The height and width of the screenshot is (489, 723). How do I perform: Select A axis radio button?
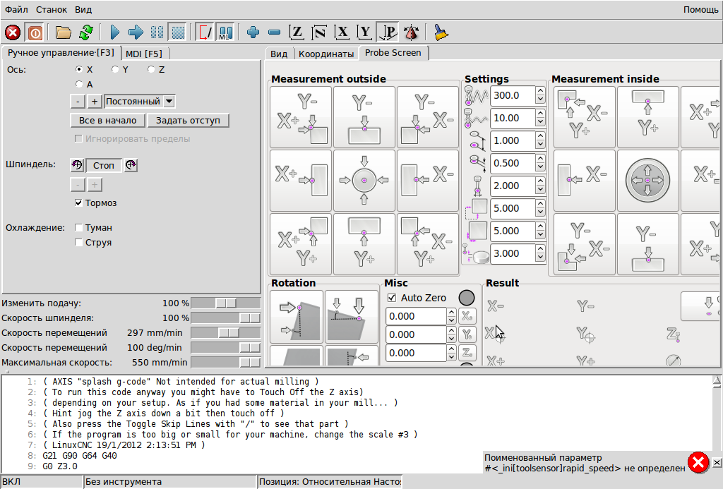[79, 84]
